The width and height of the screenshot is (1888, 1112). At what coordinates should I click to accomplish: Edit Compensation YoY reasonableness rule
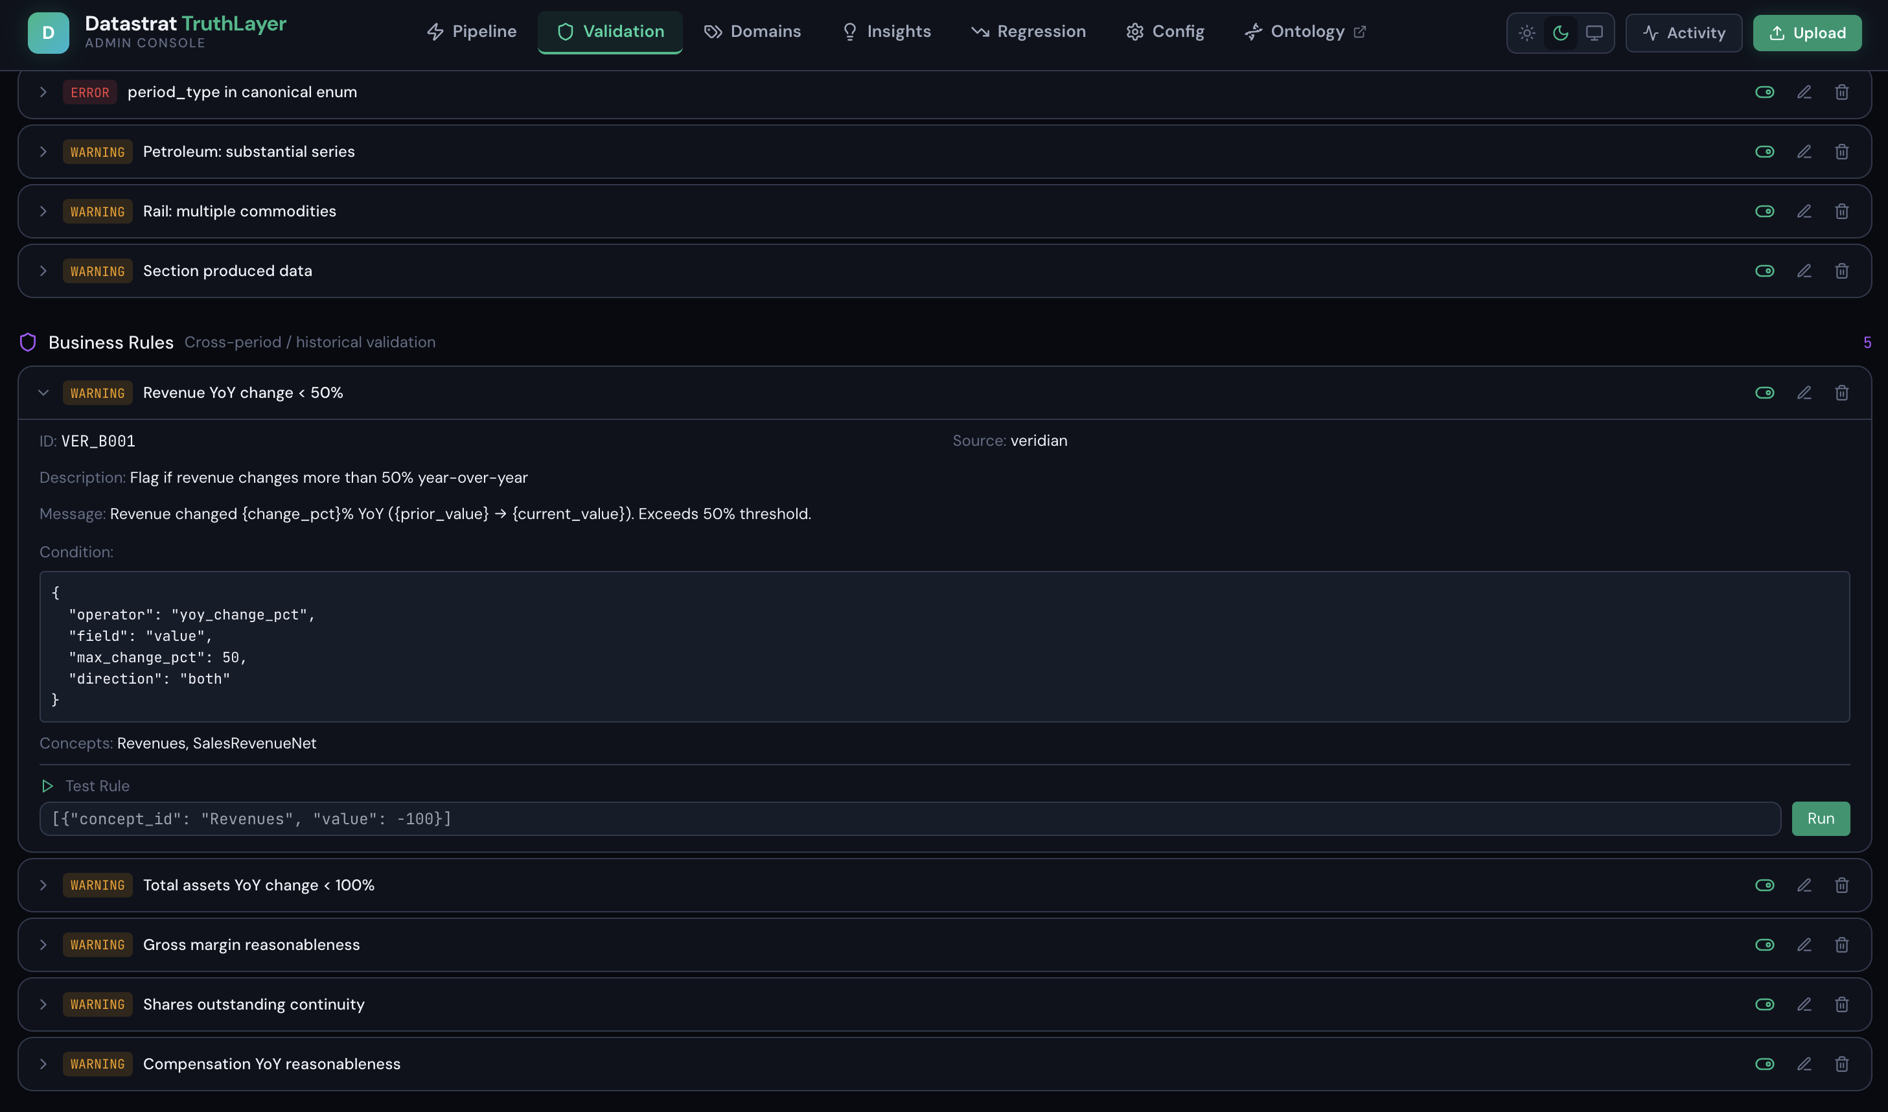pos(1804,1064)
